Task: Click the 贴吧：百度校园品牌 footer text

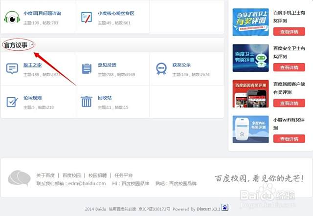Action: (x=176, y=183)
